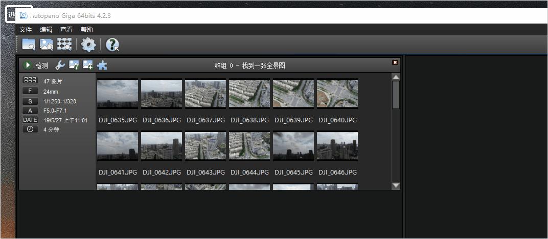The width and height of the screenshot is (548, 239).
Task: Open the browse folder toolbar icon
Action: tap(29, 45)
